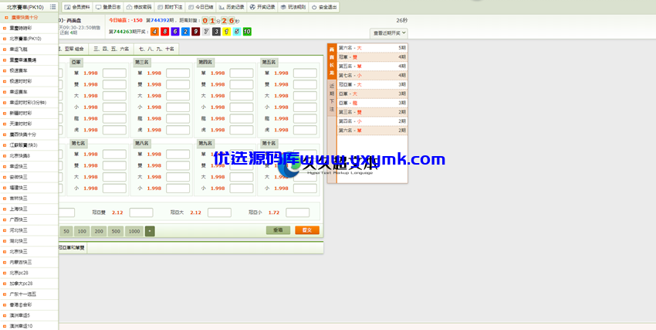
Task: Click the 200 chip amount button
Action: tap(99, 231)
